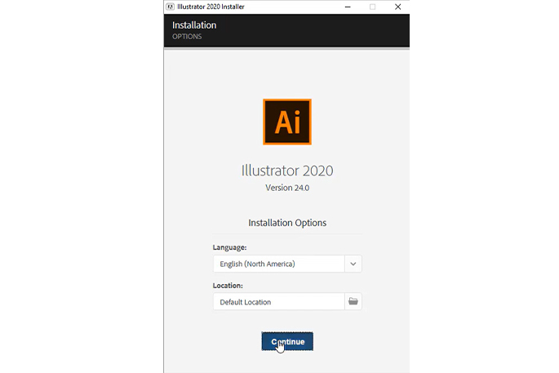Click the Location: label

point(228,286)
